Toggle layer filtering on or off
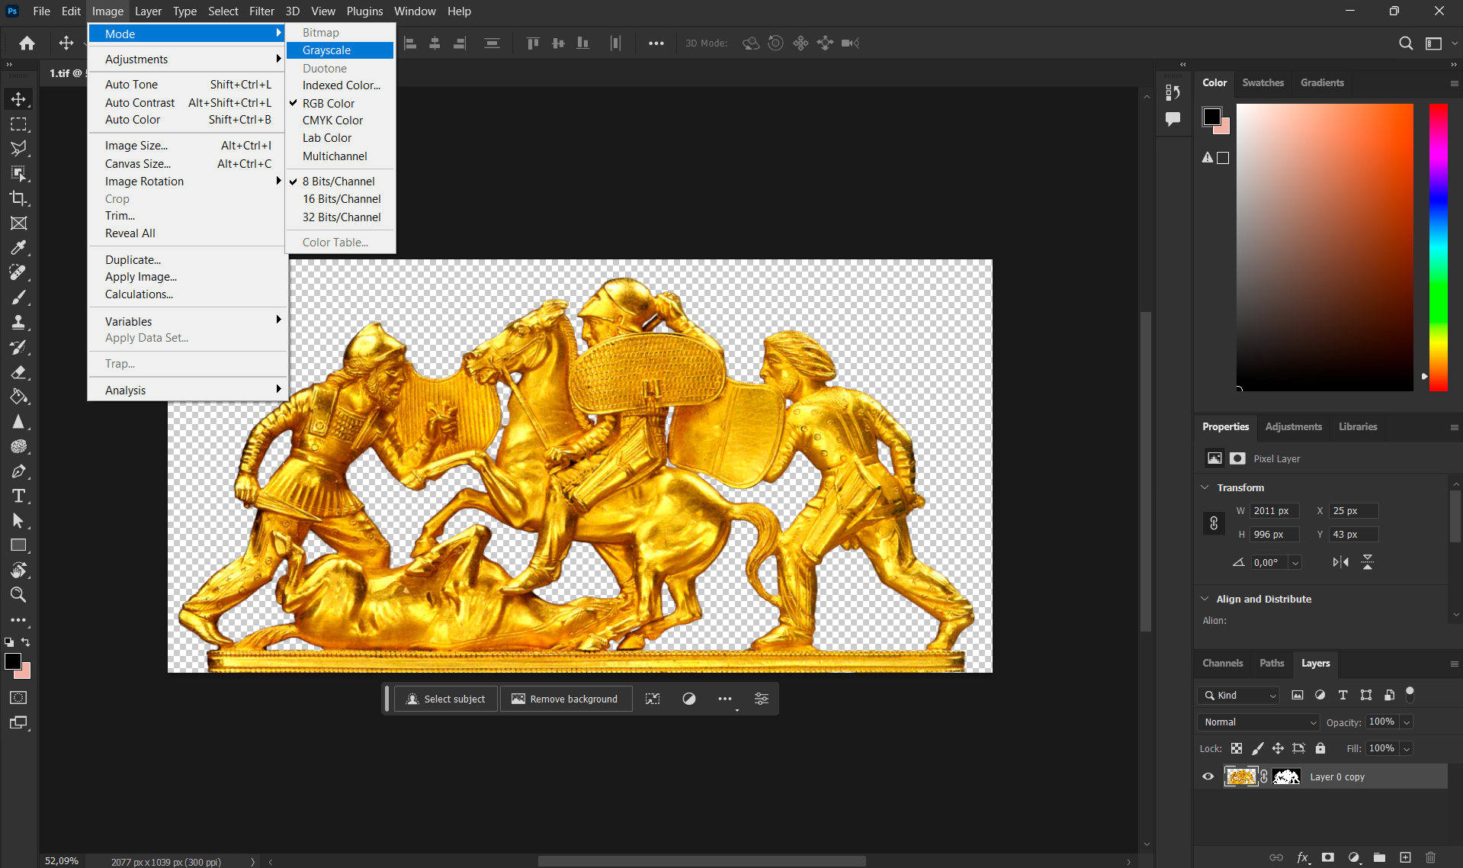1463x868 pixels. (x=1410, y=694)
